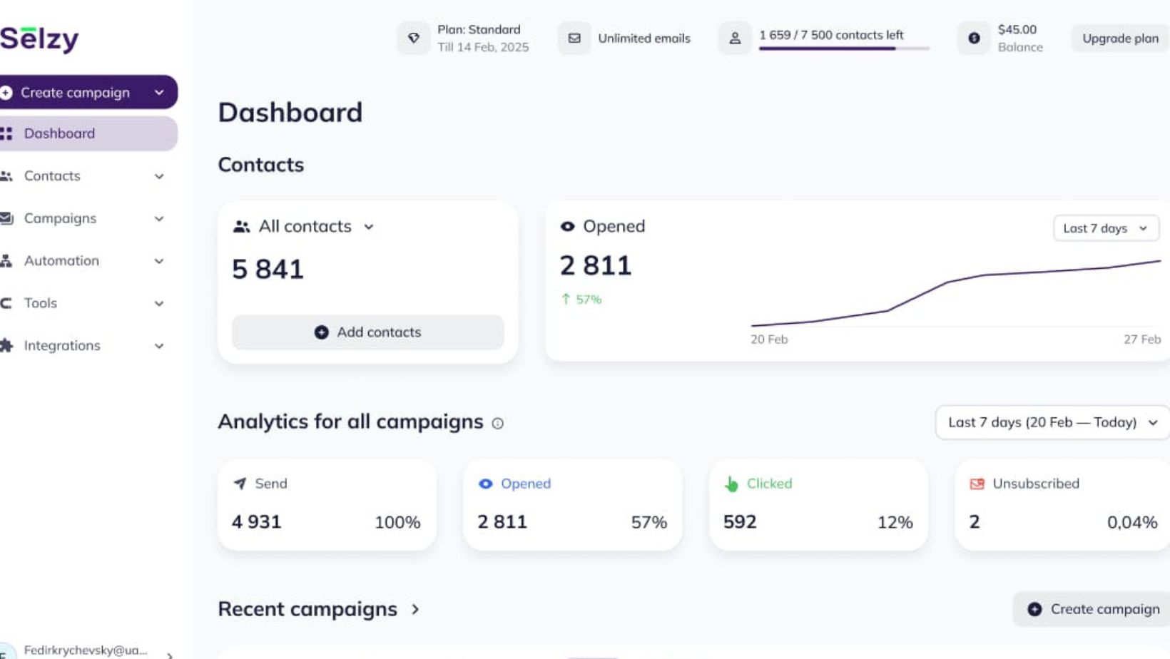The height and width of the screenshot is (659, 1170).
Task: Click the 27 Feb chart axis label
Action: coord(1142,339)
